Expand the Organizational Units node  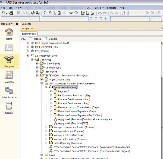pos(42,80)
